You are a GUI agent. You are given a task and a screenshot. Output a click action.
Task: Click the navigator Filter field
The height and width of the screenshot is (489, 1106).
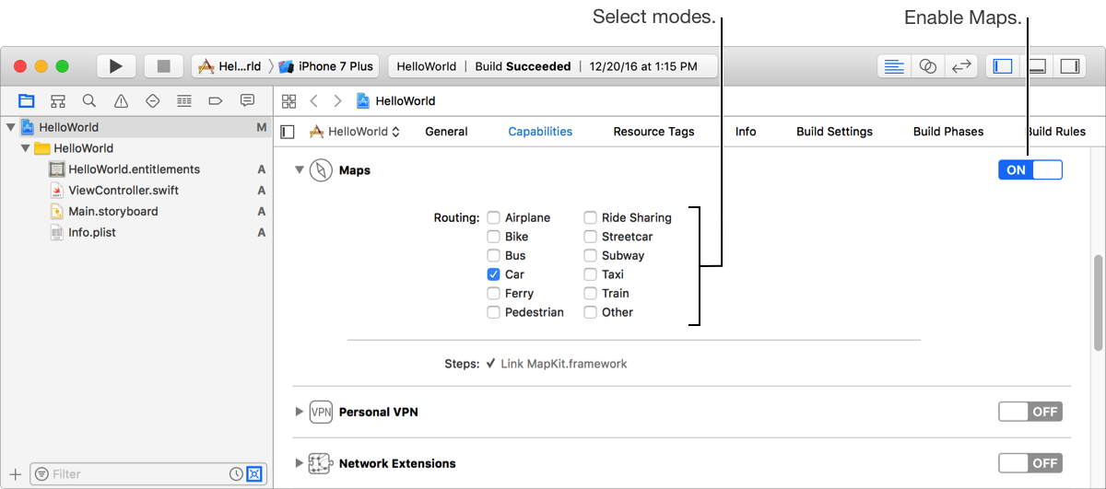pyautogui.click(x=129, y=474)
